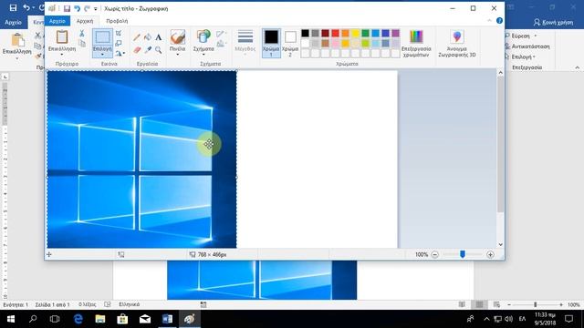Select the Magnifier tool

[x=159, y=49]
